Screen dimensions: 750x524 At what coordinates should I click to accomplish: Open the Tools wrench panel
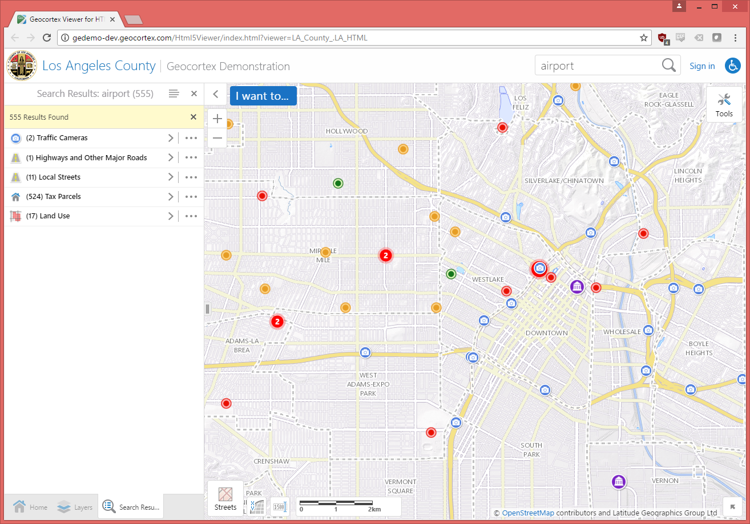724,104
